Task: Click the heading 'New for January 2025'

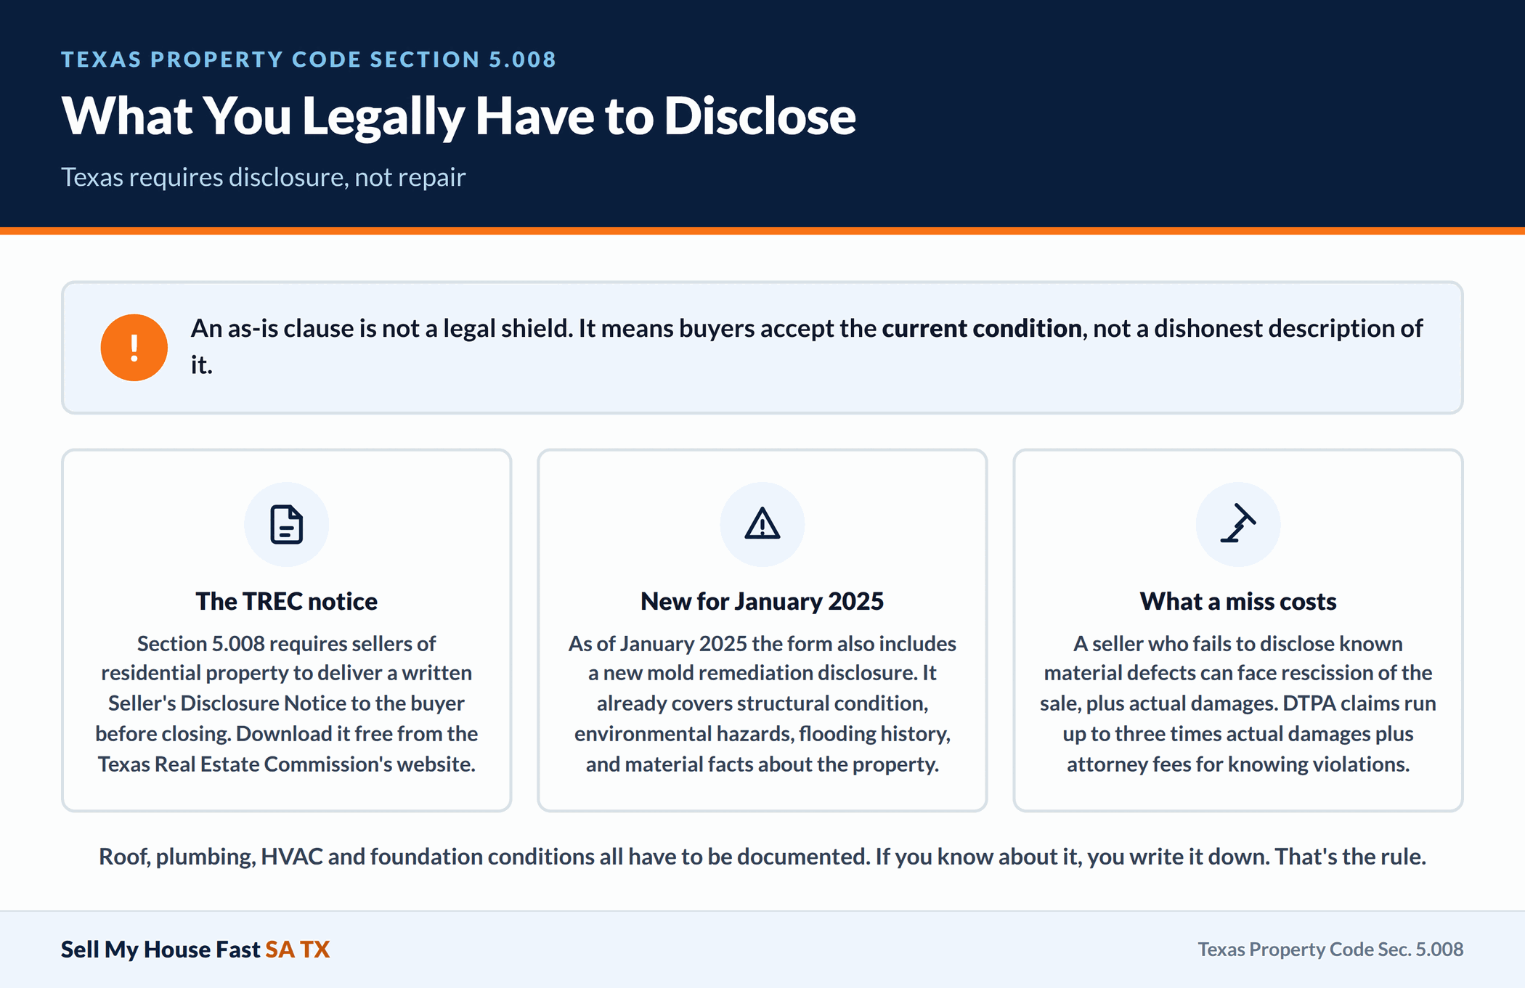Action: point(762,601)
